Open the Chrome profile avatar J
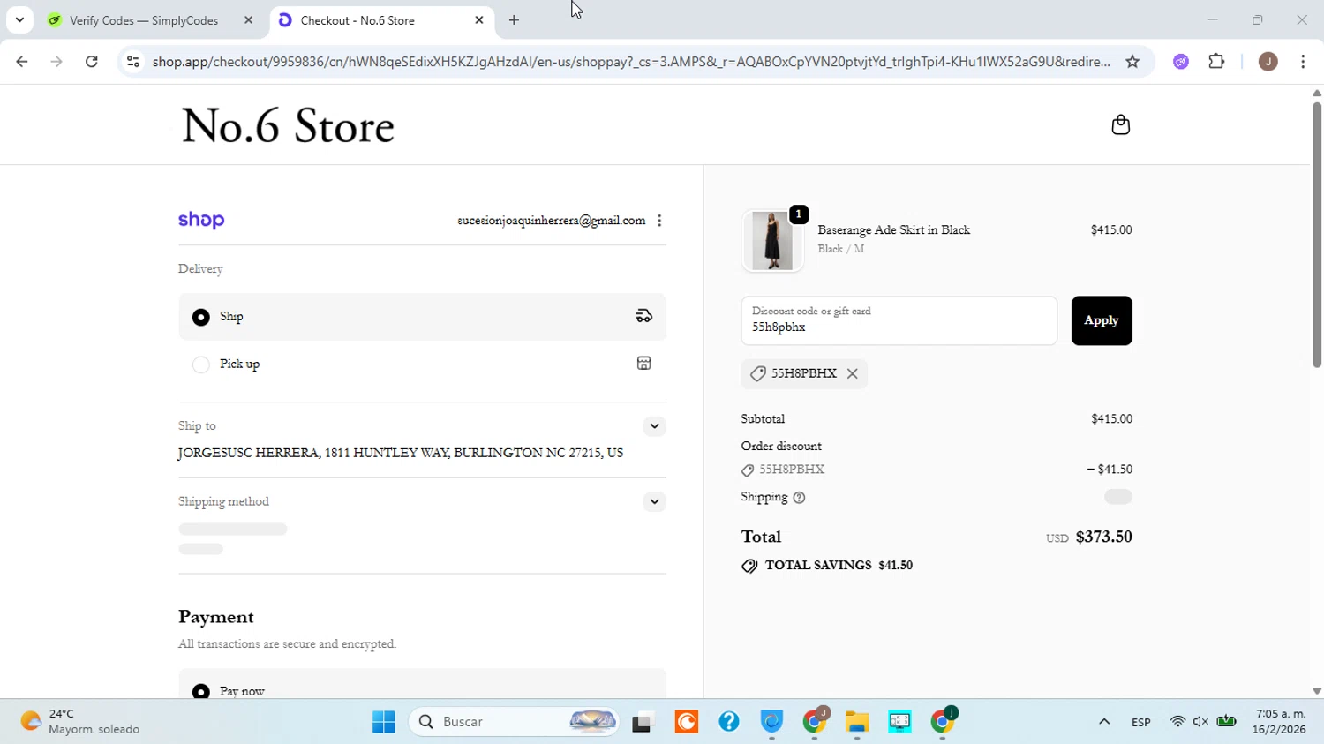This screenshot has width=1324, height=744. (x=1268, y=62)
